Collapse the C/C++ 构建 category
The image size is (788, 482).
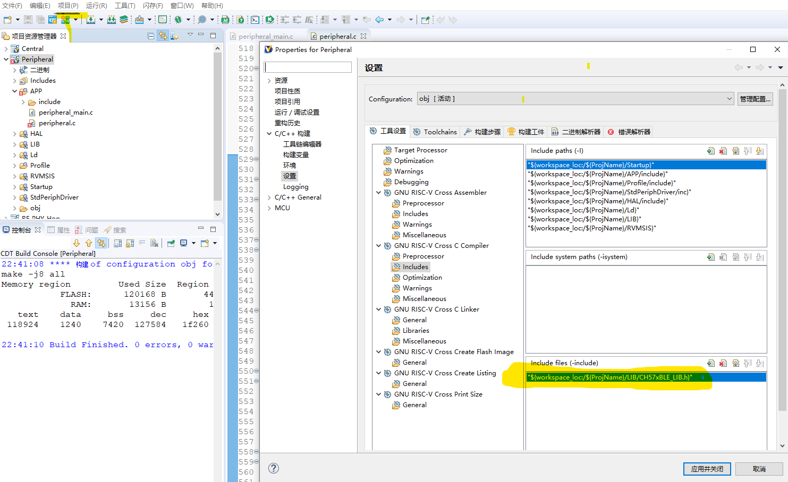tap(269, 134)
